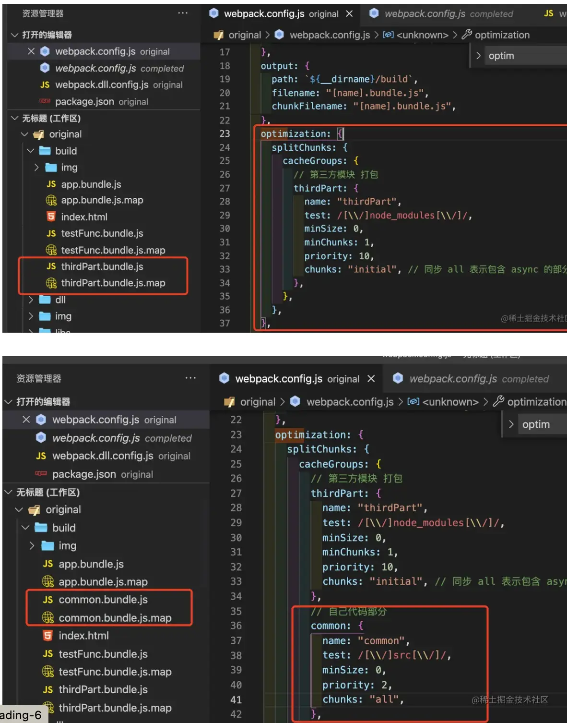Toggle replace chevron in bottom find widget
Image resolution: width=567 pixels, height=723 pixels.
pyautogui.click(x=511, y=424)
